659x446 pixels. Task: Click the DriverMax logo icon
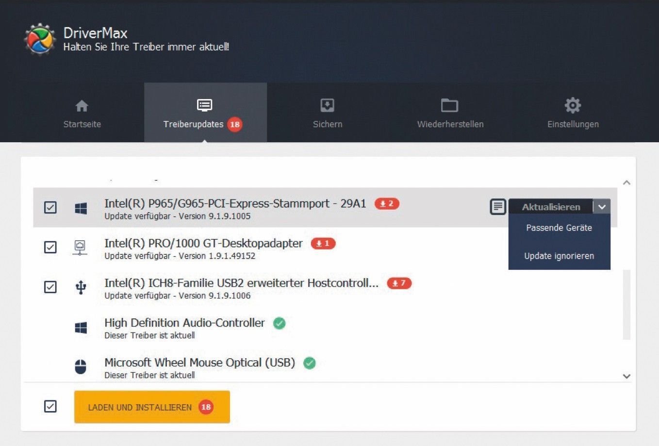pyautogui.click(x=40, y=39)
